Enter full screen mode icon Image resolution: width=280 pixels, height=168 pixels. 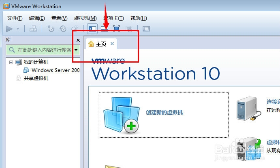pos(116,29)
